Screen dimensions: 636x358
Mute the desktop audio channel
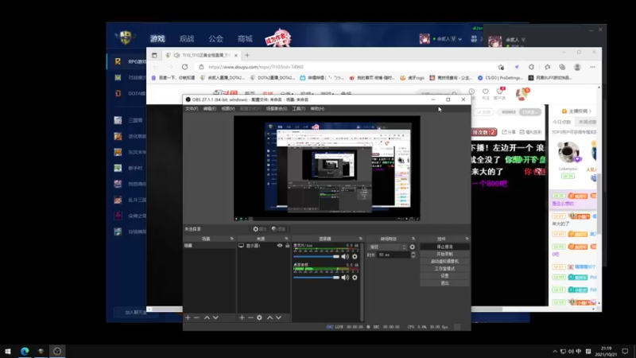point(345,278)
